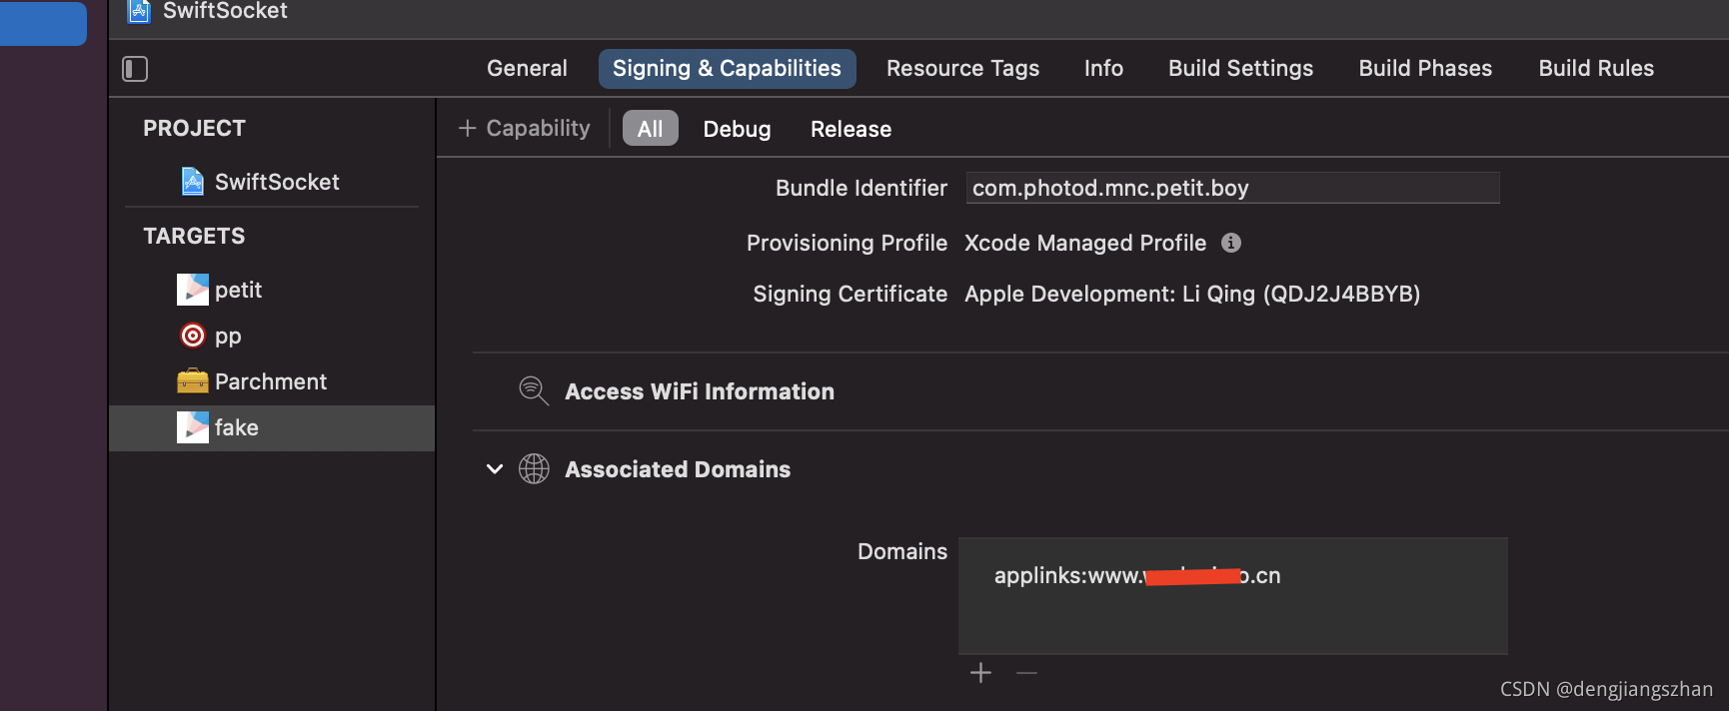1729x711 pixels.
Task: Click the Access WiFi Information icon
Action: tap(534, 390)
